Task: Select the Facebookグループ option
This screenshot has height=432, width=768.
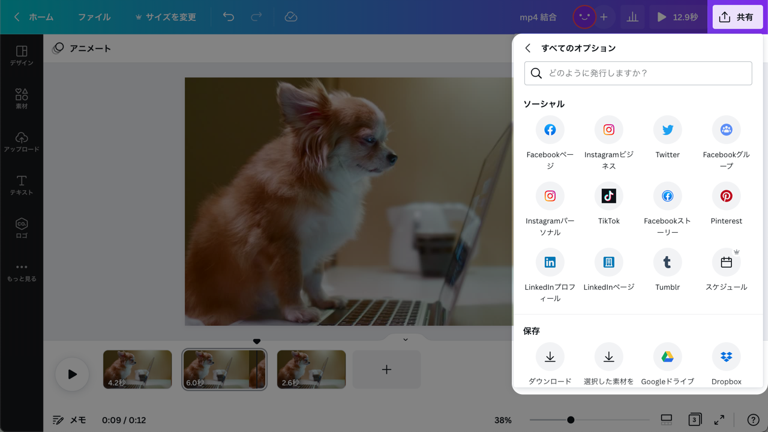Action: pos(726,130)
